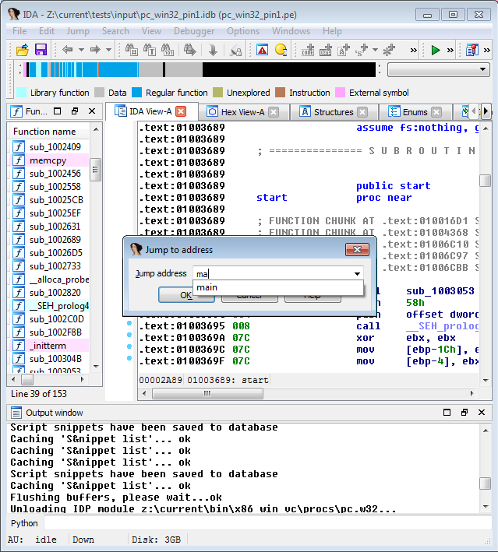Click the yellow circle toolbar icon
The height and width of the screenshot is (552, 498).
click(281, 50)
